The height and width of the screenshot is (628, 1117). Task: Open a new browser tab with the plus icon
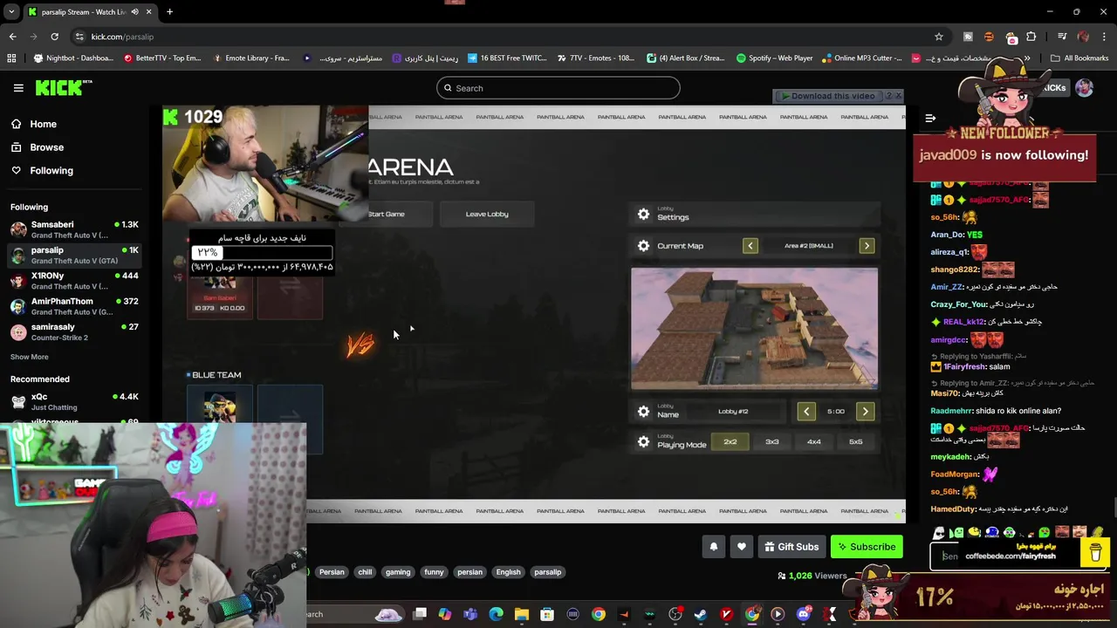coord(169,12)
